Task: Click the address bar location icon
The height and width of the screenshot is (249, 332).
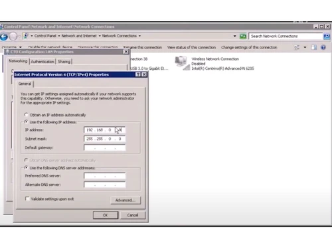Action: (x=26, y=36)
